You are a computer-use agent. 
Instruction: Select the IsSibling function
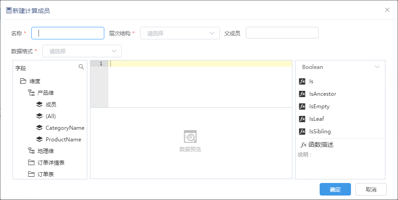pyautogui.click(x=320, y=132)
